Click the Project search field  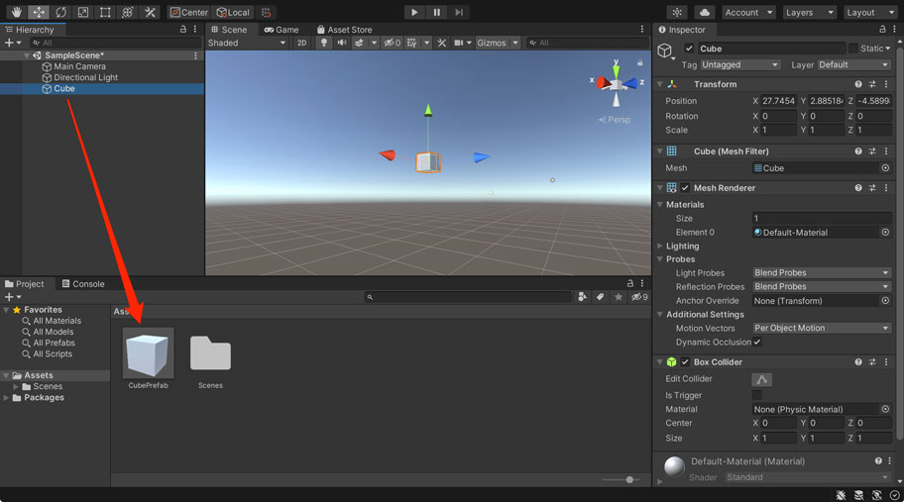(468, 297)
